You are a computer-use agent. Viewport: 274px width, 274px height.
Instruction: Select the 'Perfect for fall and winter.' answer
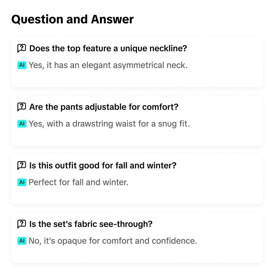click(78, 182)
